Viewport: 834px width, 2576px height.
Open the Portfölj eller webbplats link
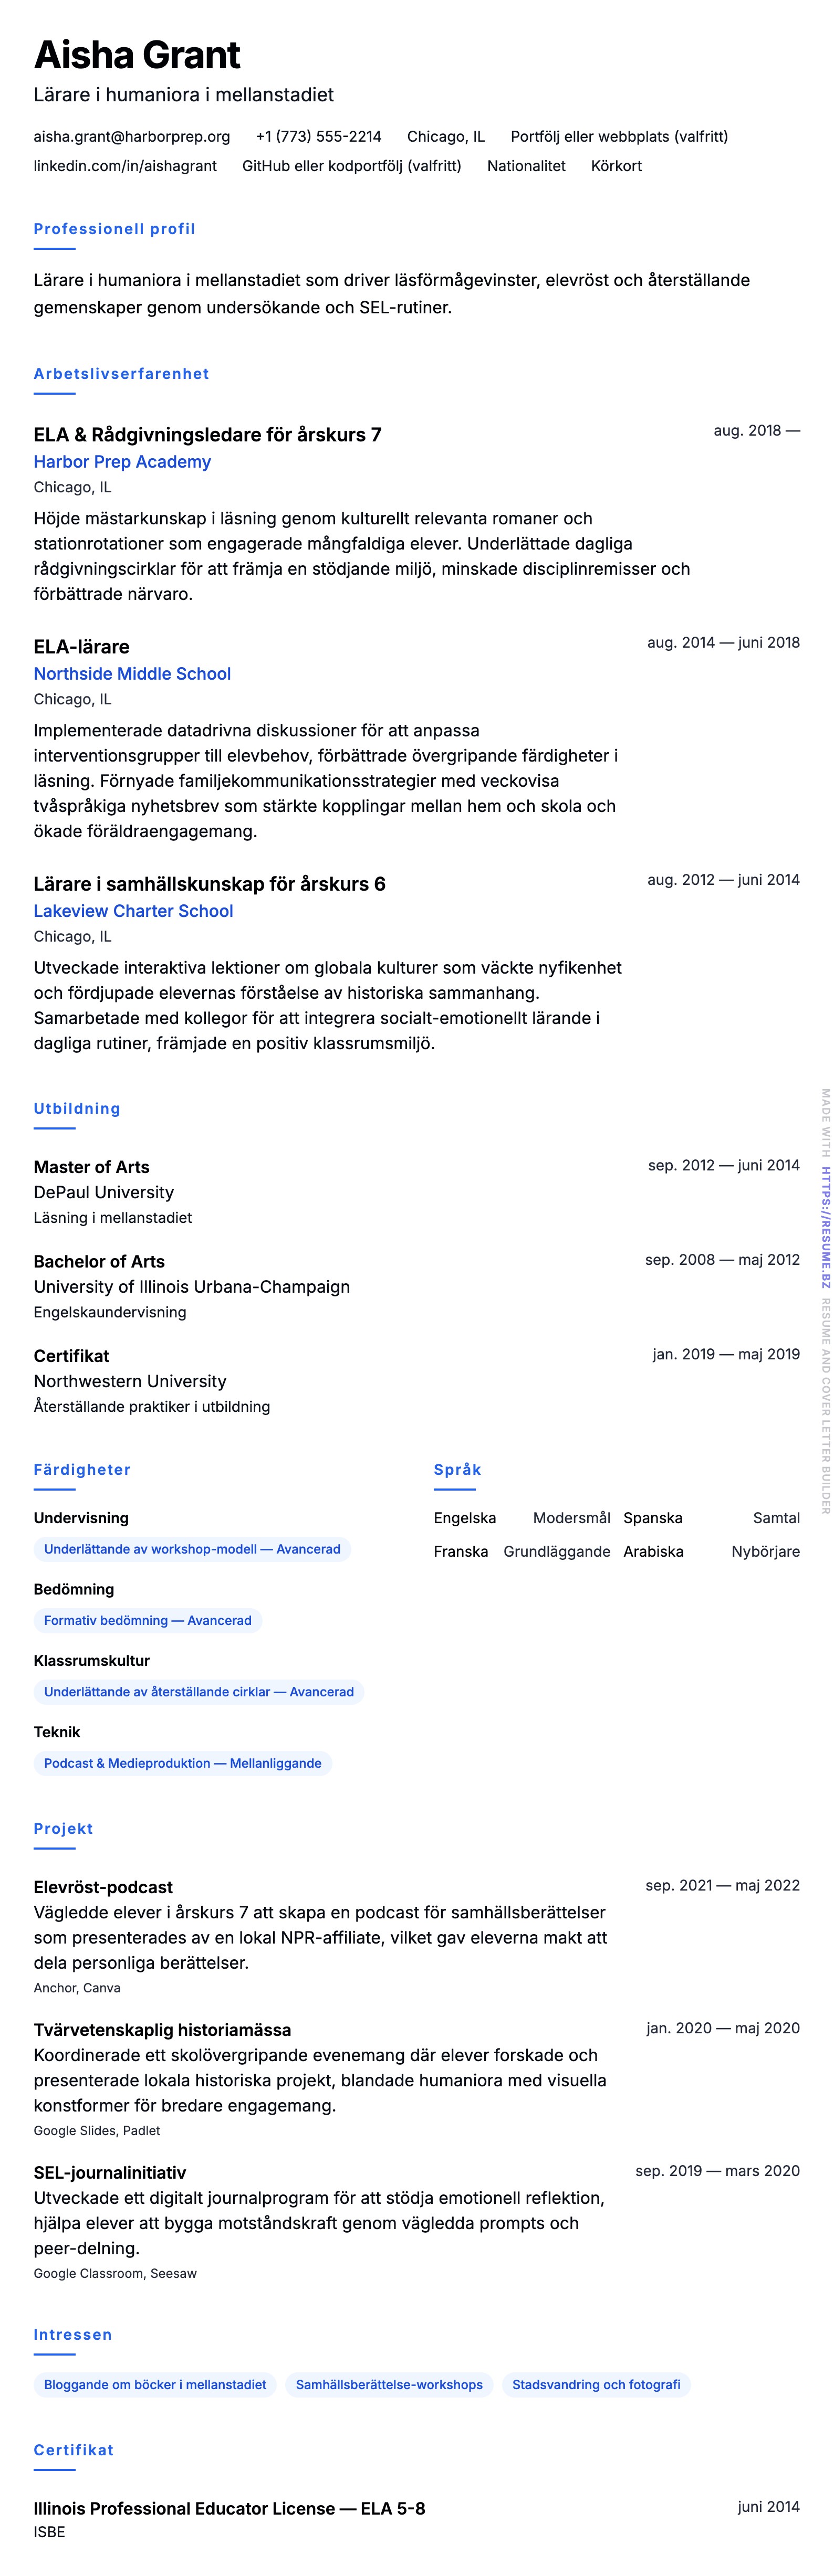click(x=619, y=137)
